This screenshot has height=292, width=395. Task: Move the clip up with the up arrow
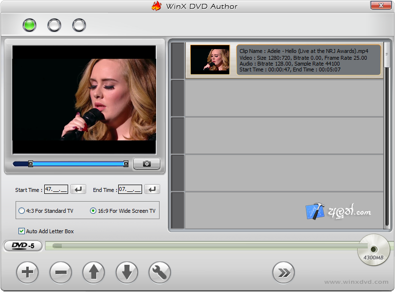pos(93,272)
